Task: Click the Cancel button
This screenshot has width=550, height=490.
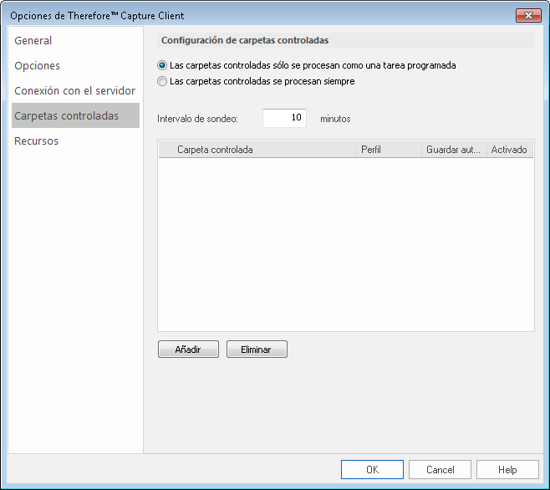Action: click(440, 470)
